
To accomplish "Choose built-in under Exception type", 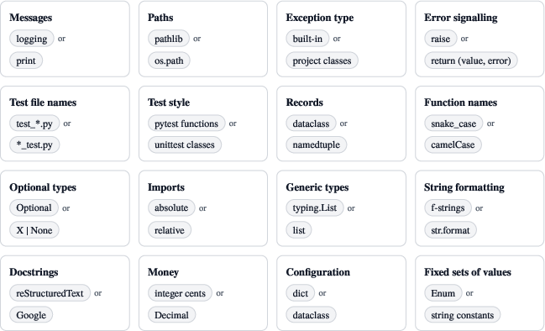I will tap(307, 39).
